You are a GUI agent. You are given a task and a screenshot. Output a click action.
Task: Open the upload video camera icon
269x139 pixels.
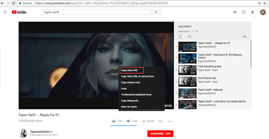[x=235, y=12]
